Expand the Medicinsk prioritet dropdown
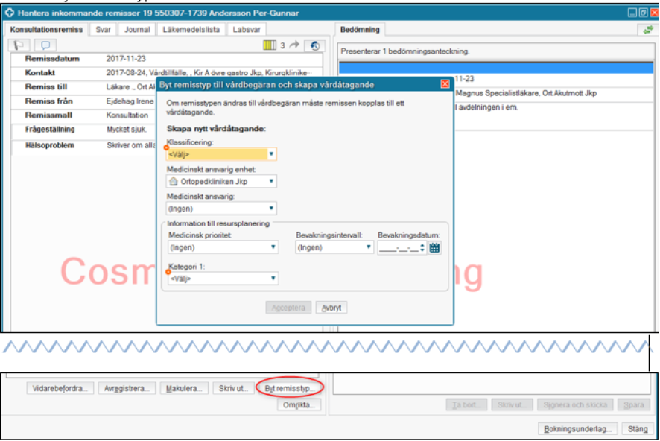The width and height of the screenshot is (660, 441). click(273, 247)
